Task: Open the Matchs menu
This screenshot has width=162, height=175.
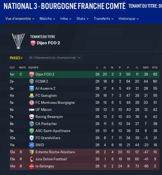Action: coord(47,19)
